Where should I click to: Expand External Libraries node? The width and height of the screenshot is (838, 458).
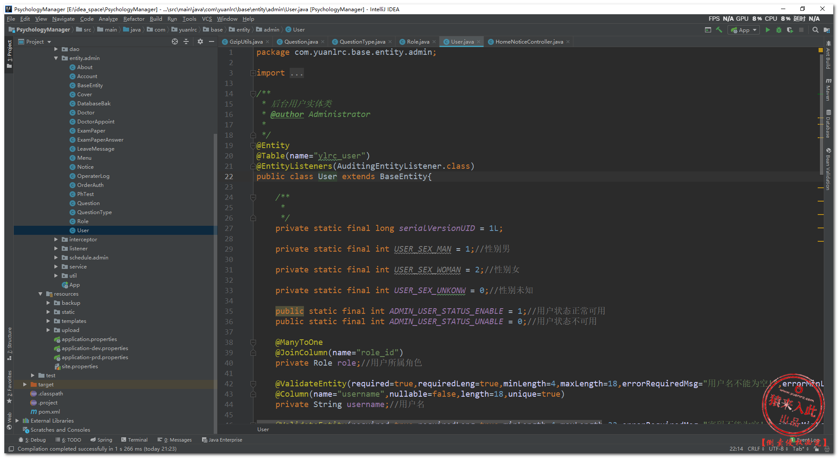(17, 421)
